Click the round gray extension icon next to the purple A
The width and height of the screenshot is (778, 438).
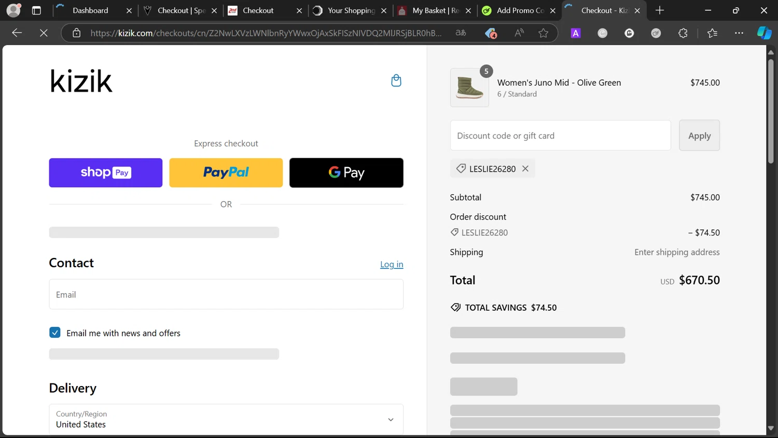coord(603,33)
